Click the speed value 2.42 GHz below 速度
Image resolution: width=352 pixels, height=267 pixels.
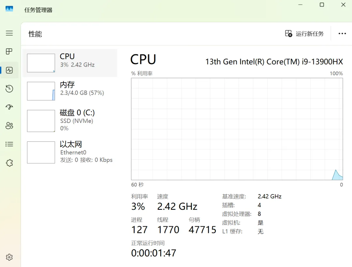[x=177, y=207]
